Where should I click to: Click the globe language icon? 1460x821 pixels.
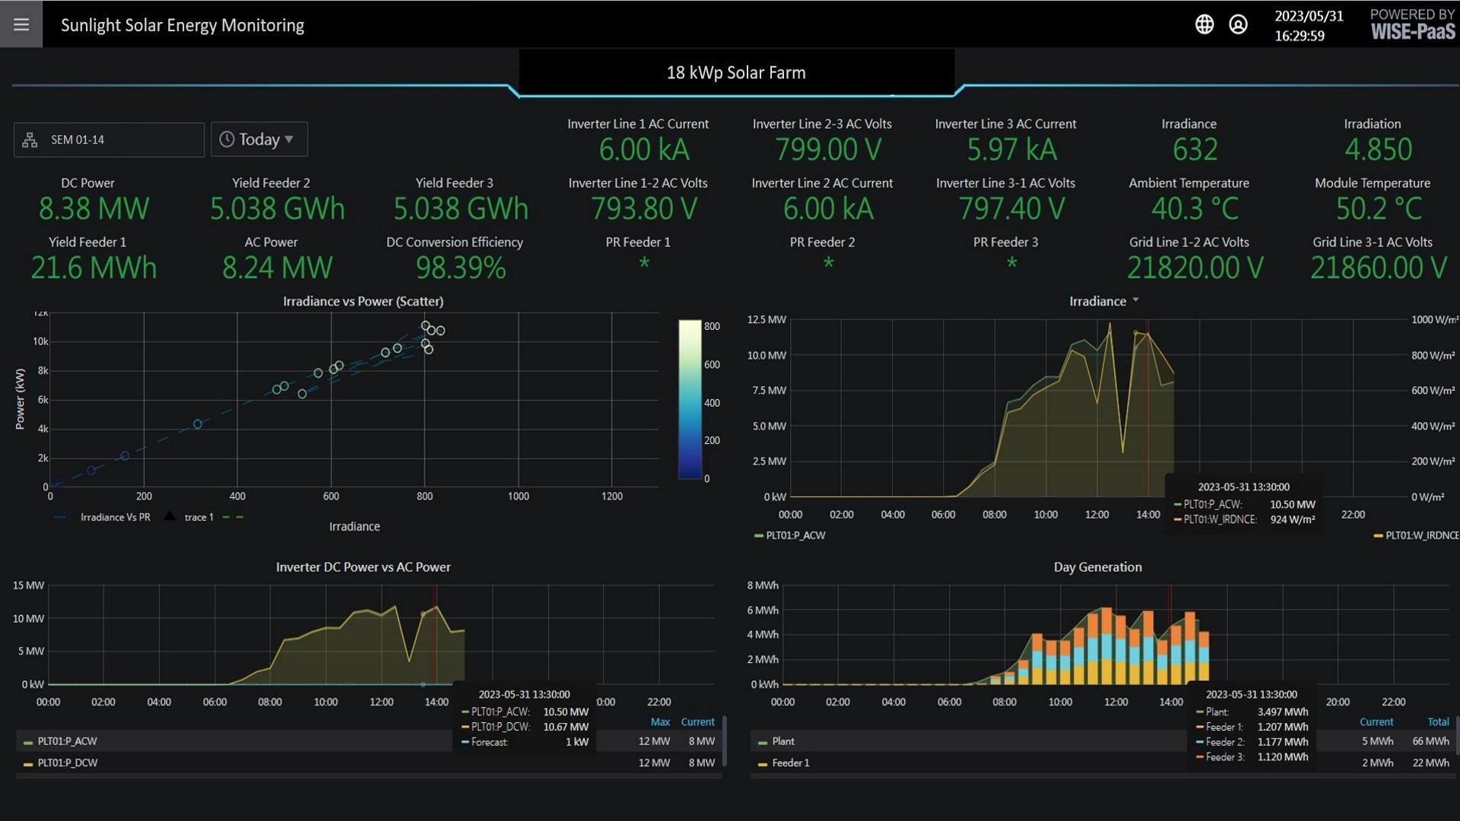click(1204, 24)
